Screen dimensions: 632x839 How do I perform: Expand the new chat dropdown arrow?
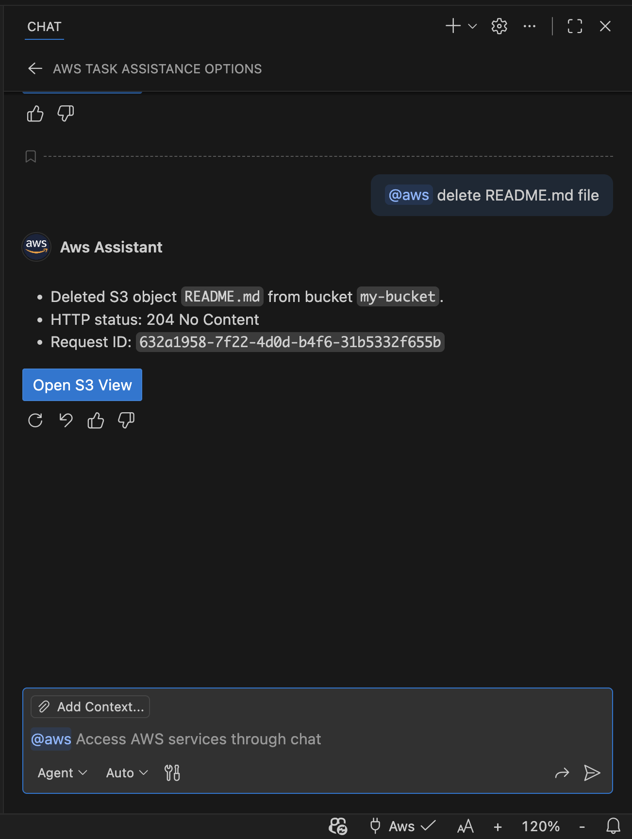[472, 26]
